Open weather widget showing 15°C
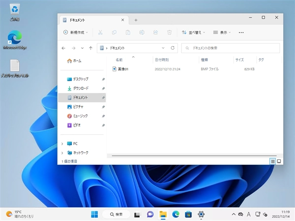The width and height of the screenshot is (295, 221). point(20,214)
